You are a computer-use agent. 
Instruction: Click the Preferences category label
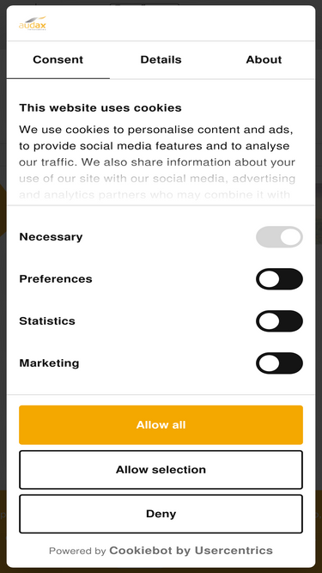click(56, 279)
